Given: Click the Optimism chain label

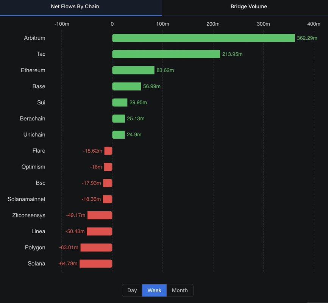Looking at the screenshot, I should (x=33, y=167).
